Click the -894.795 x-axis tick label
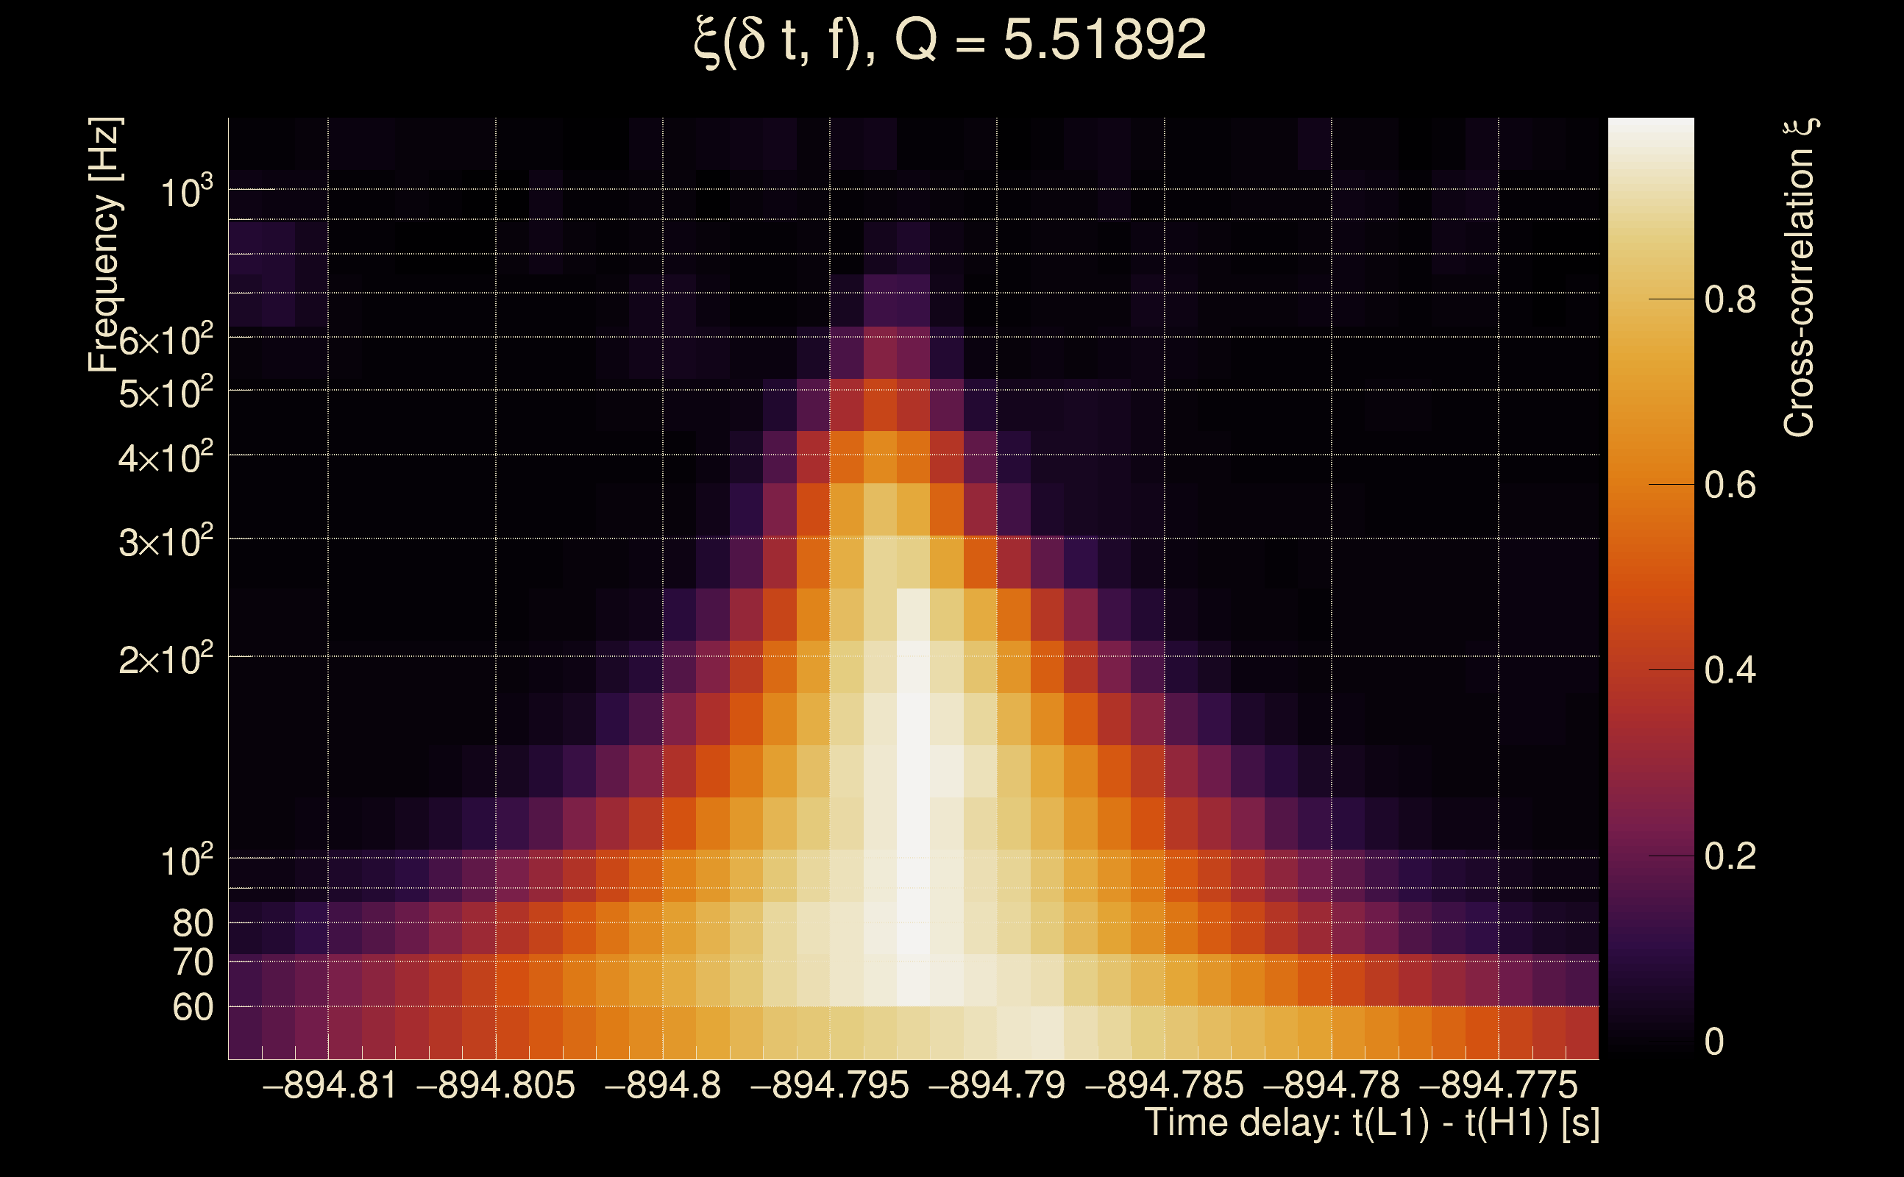This screenshot has height=1177, width=1904. click(x=830, y=1086)
